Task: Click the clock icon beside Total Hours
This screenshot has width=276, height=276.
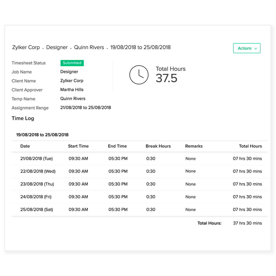Action: click(x=139, y=75)
